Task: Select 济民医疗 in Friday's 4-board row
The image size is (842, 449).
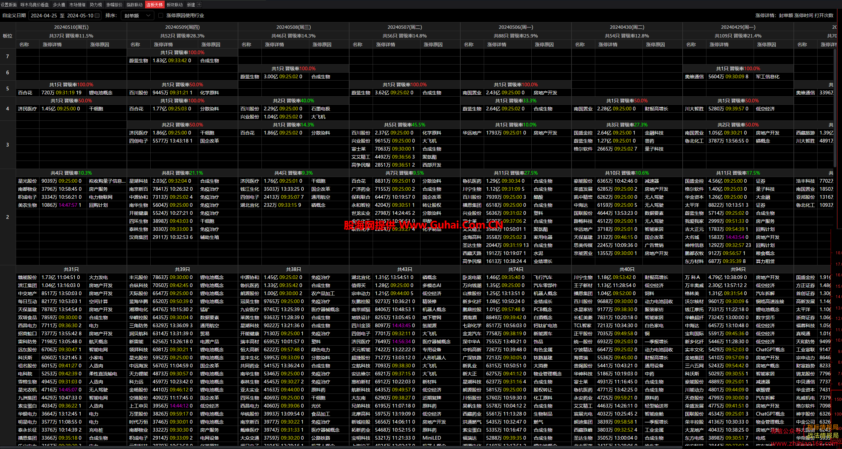Action: (27, 109)
